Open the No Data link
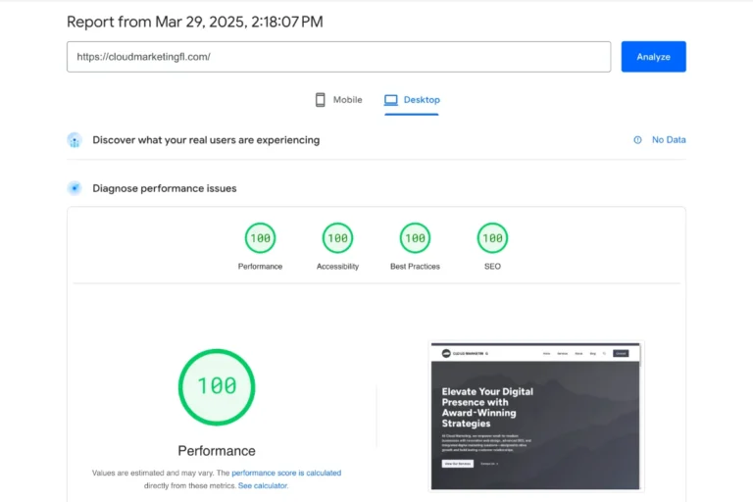The width and height of the screenshot is (753, 502). 669,140
